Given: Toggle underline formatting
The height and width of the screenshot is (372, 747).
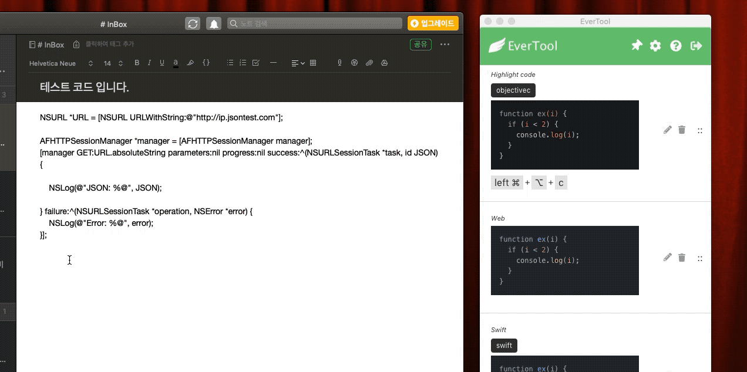Looking at the screenshot, I should [162, 63].
